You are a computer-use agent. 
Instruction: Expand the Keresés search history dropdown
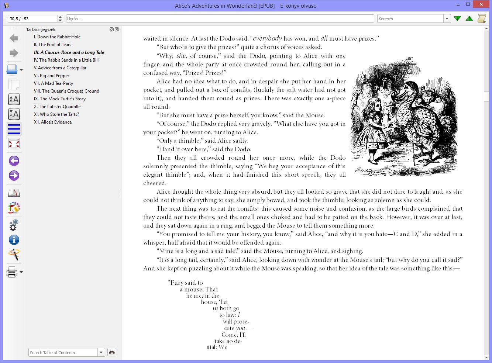[x=447, y=18]
